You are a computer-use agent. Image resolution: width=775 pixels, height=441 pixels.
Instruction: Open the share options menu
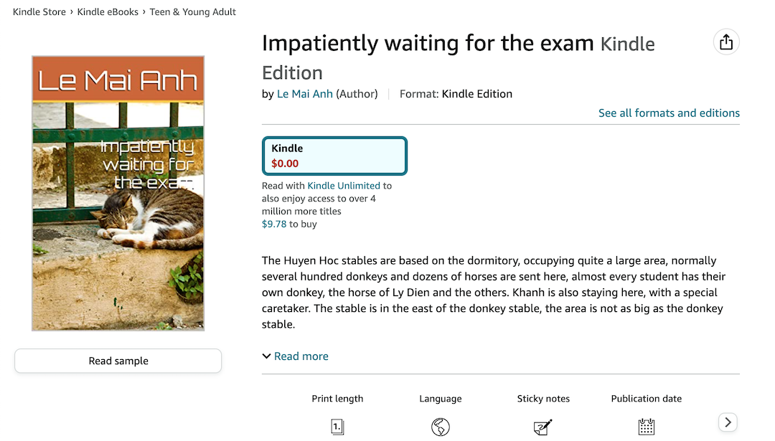725,42
